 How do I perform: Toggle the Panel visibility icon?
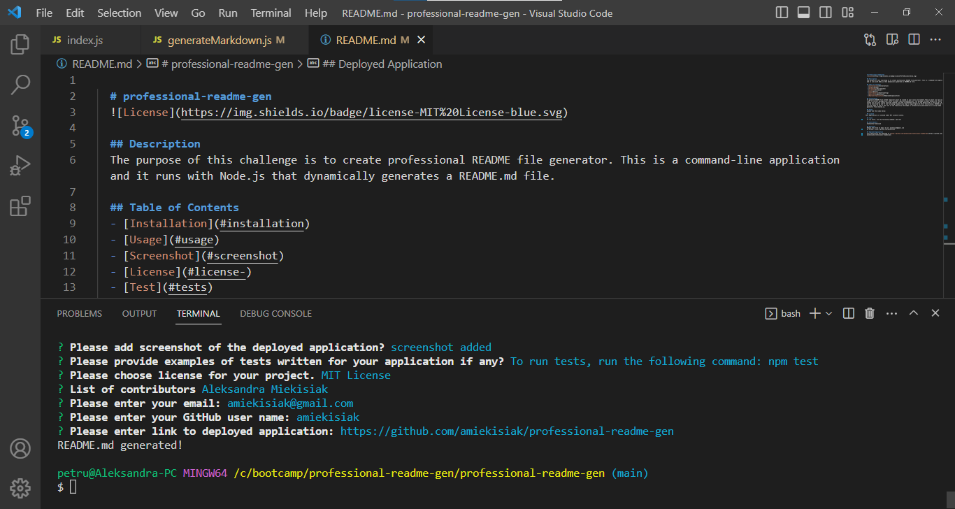pyautogui.click(x=803, y=12)
